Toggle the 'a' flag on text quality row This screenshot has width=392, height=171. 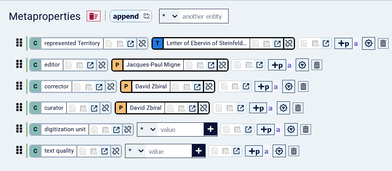tap(266, 151)
